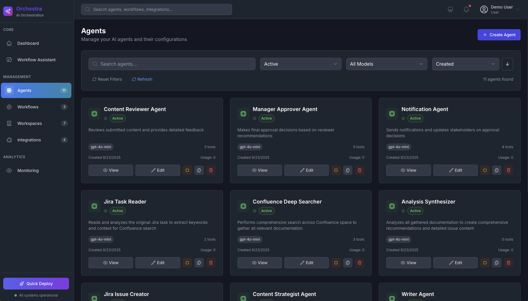528x301 pixels.
Task: Click the Search agents input field
Action: pos(172,64)
